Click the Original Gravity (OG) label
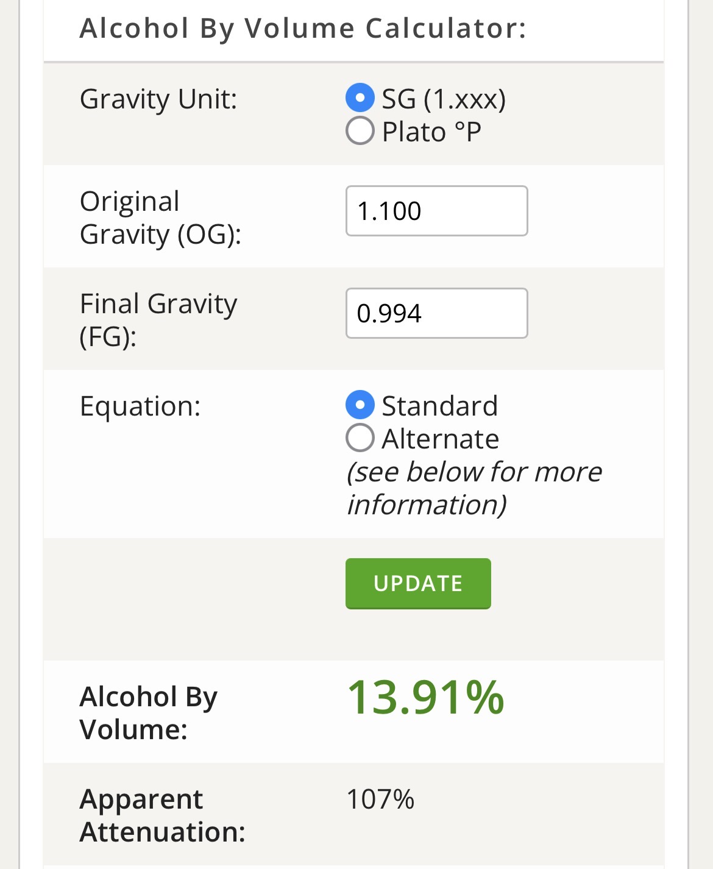The height and width of the screenshot is (869, 713). tap(160, 218)
